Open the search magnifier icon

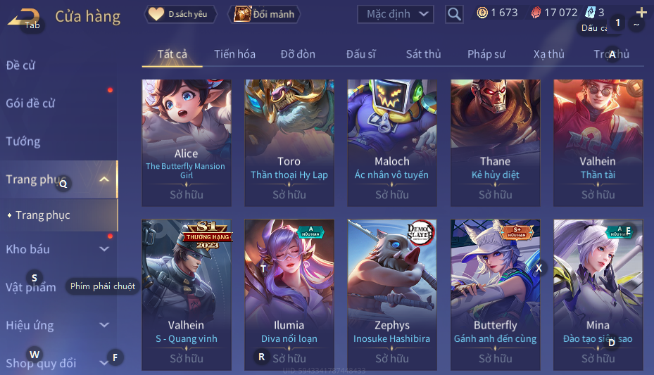pyautogui.click(x=454, y=14)
